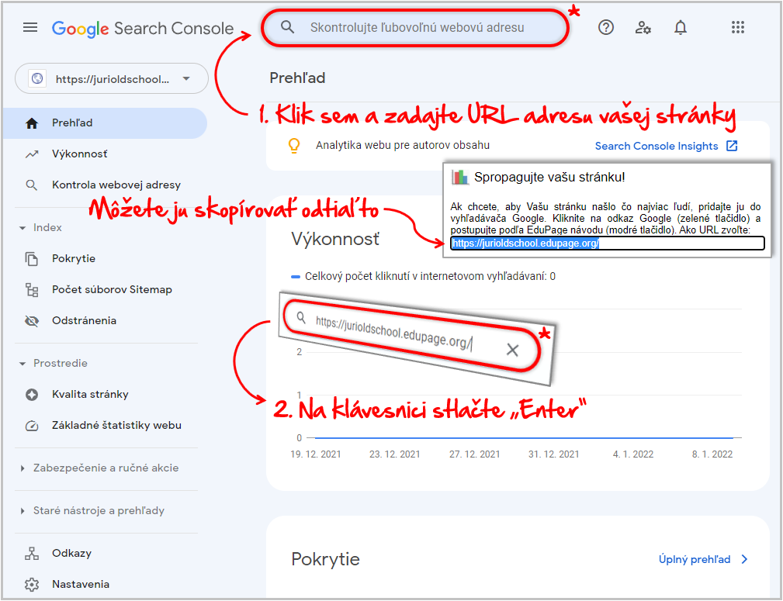783x601 pixels.
Task: Click the chart date label '4. 1. 2022'
Action: point(633,454)
